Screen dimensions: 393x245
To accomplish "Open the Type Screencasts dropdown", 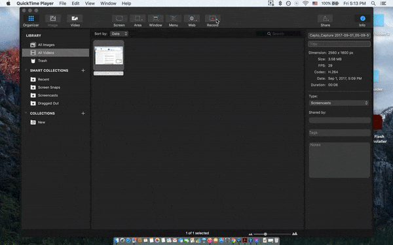I will coord(339,103).
